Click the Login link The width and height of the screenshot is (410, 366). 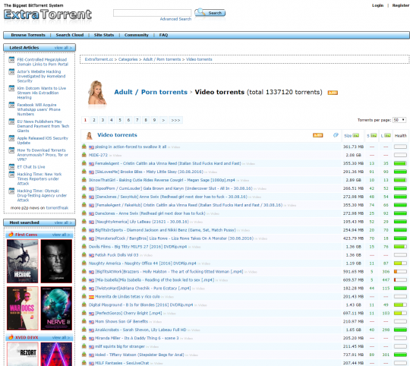pos(377,5)
